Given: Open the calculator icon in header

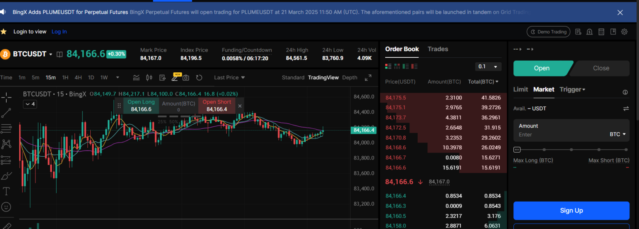Looking at the screenshot, I should pyautogui.click(x=601, y=32).
